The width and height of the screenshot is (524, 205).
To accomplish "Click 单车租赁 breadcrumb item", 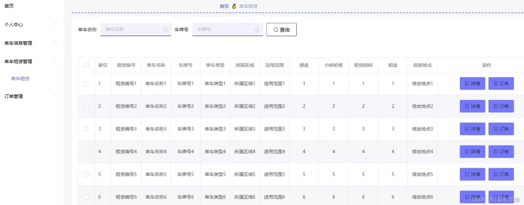I will [x=248, y=6].
